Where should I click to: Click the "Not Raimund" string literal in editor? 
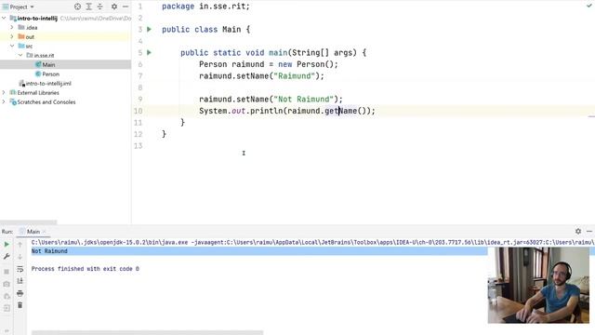(303, 100)
